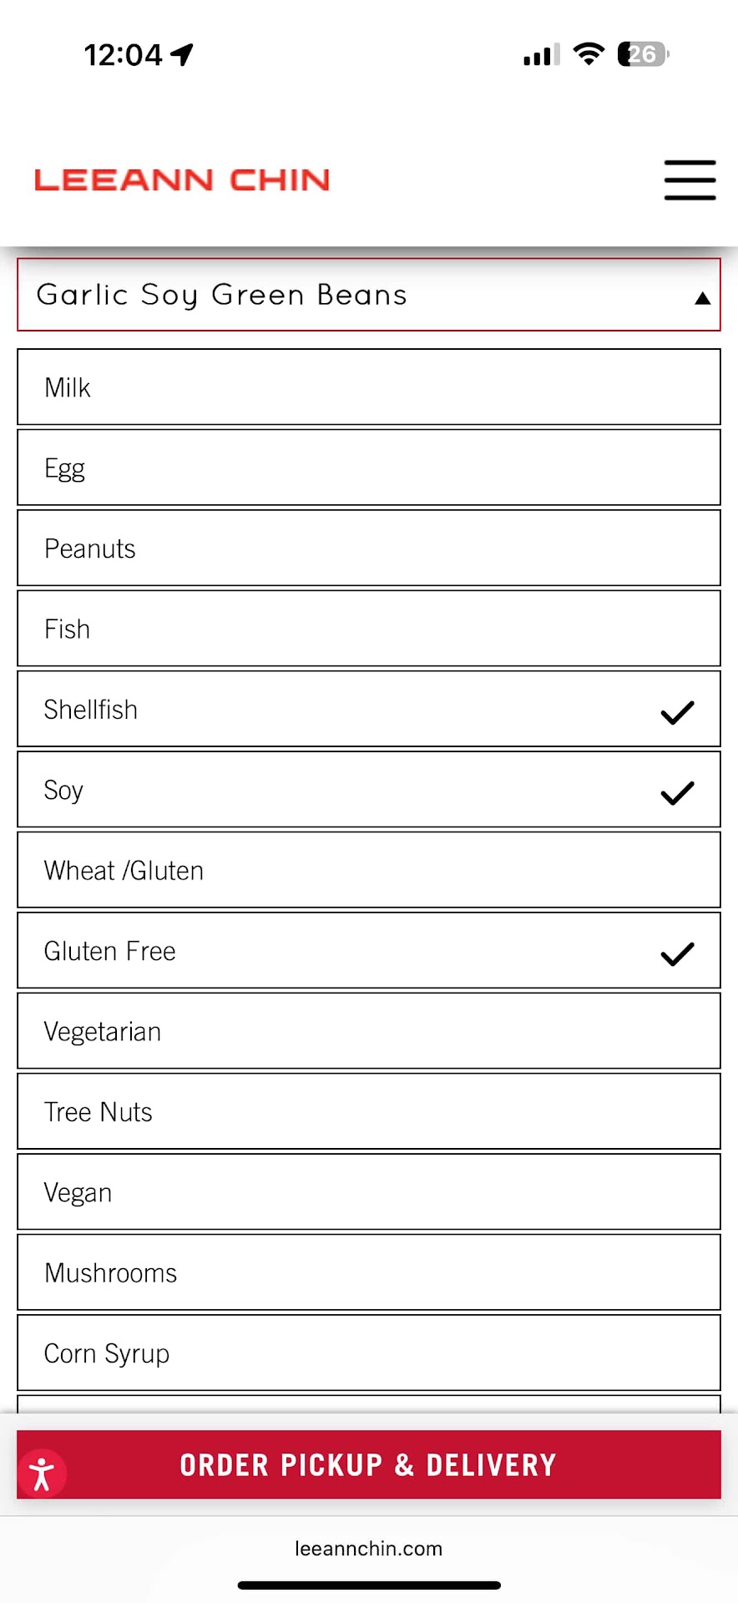Tap the accessibility person icon
Image resolution: width=738 pixels, height=1603 pixels.
point(42,1474)
